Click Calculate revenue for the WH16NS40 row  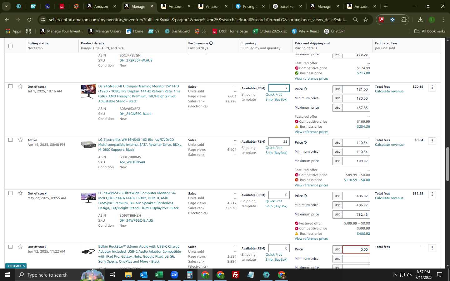click(x=389, y=145)
